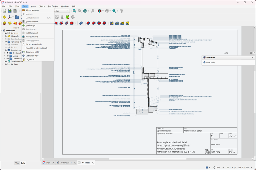
Task: Expand the Labels subfolder arrow
Action: point(5,56)
